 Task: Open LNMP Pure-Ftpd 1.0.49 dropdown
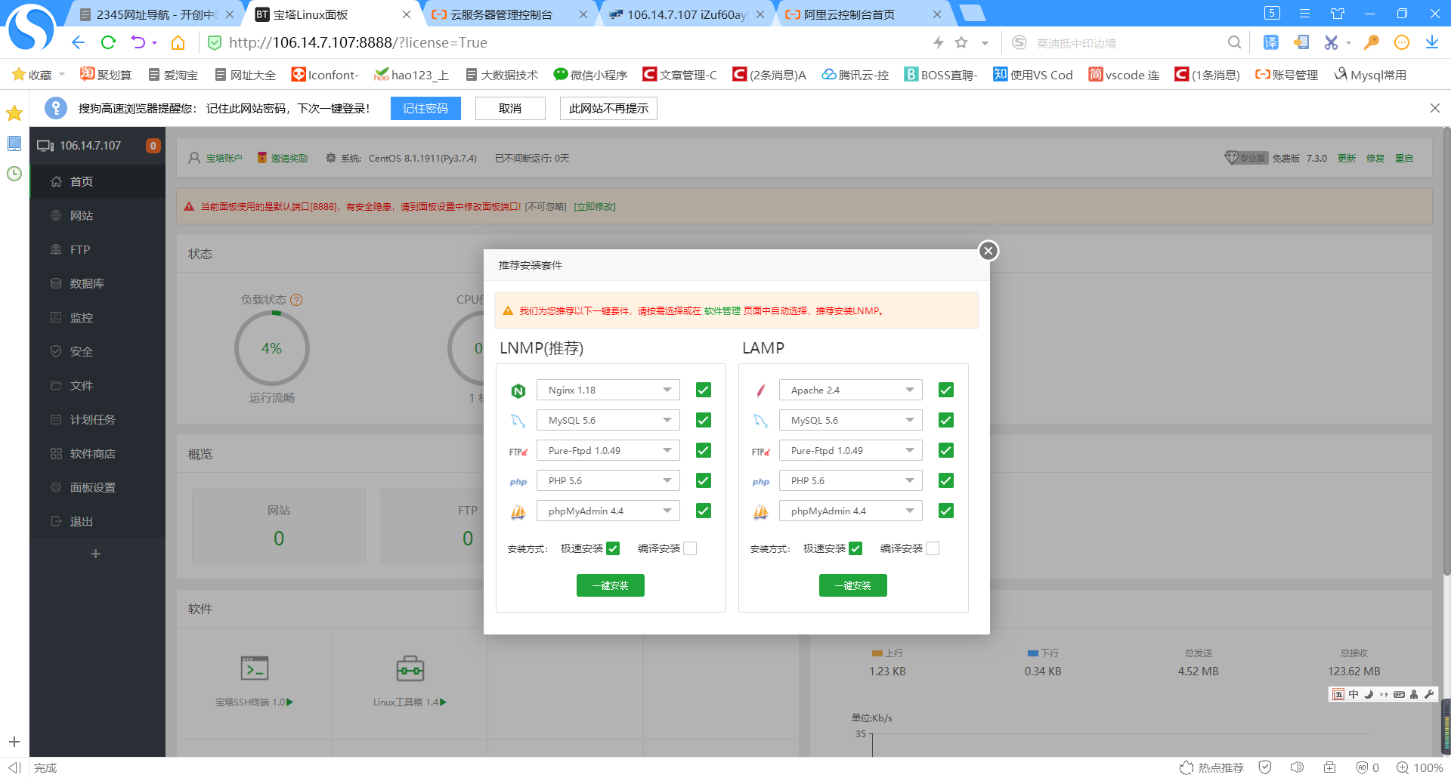(608, 450)
